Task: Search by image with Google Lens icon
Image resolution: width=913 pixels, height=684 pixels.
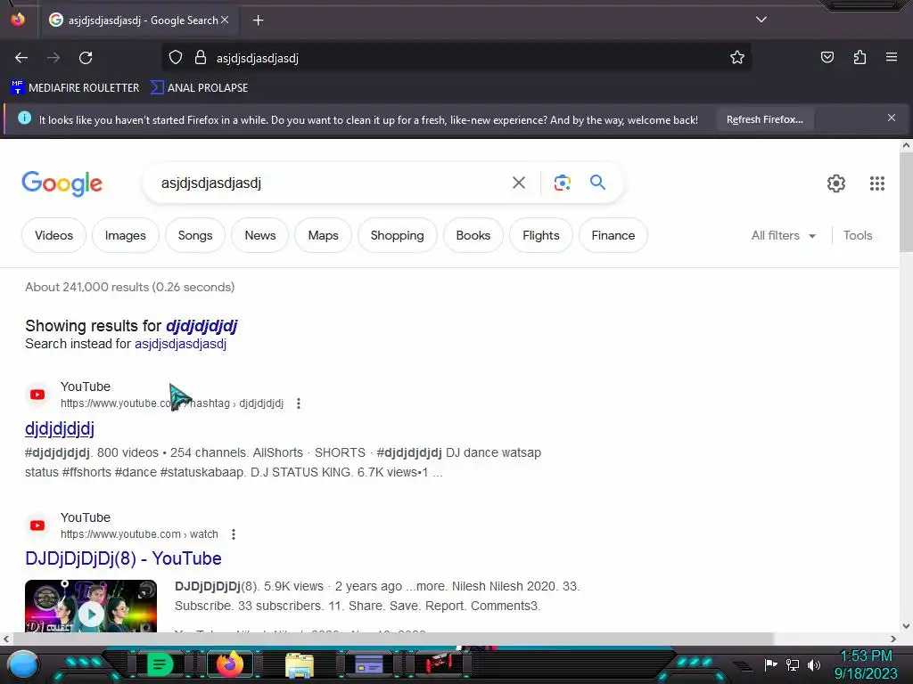Action: (562, 183)
